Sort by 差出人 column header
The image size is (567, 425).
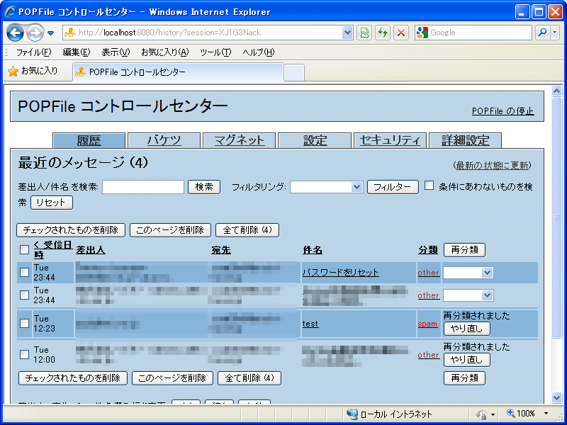coord(91,250)
